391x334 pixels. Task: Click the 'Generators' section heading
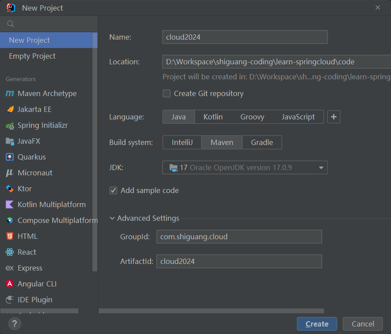pyautogui.click(x=21, y=79)
